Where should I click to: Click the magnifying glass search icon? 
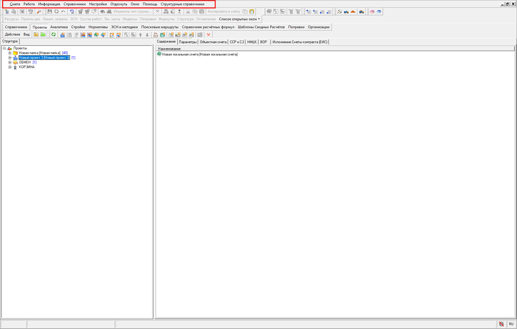pos(39,11)
